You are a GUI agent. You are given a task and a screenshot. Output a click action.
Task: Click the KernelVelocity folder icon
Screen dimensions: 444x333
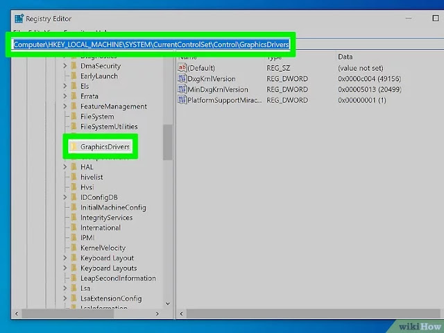tap(74, 248)
